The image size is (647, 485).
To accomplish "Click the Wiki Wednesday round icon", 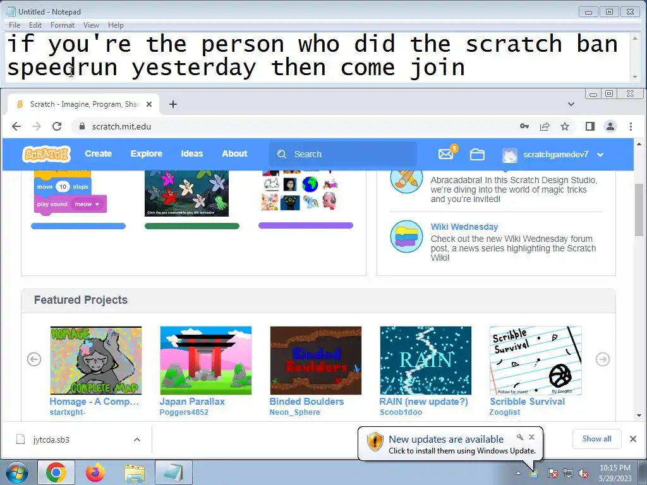I will click(406, 236).
